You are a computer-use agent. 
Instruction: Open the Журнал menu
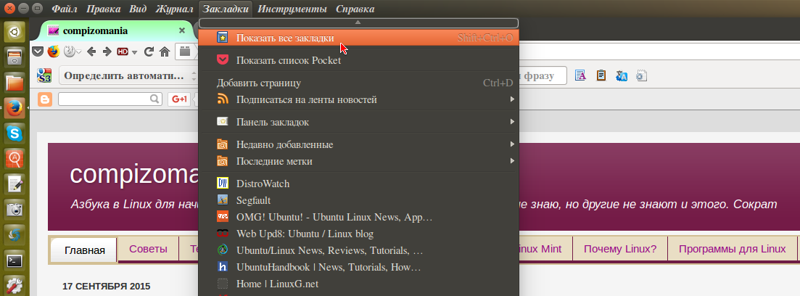click(x=175, y=9)
